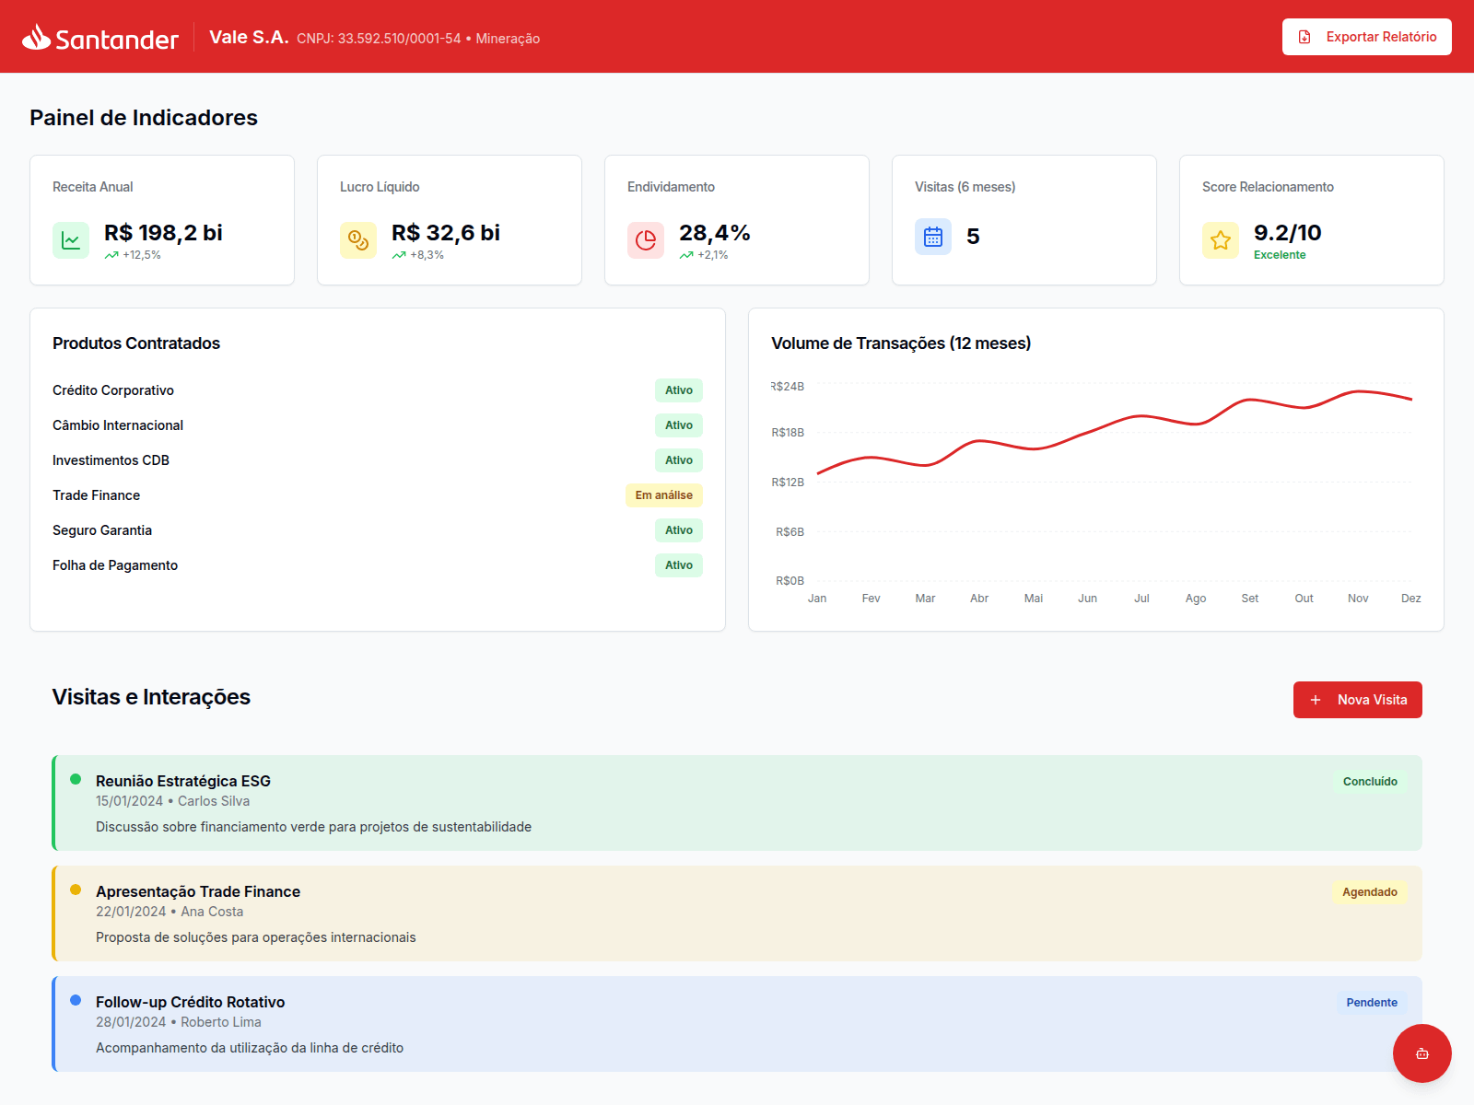1474x1105 pixels.
Task: Click the Nova Visita button
Action: click(1358, 700)
